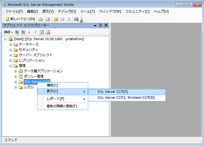Minimize the Management Studio window

tap(180, 5)
